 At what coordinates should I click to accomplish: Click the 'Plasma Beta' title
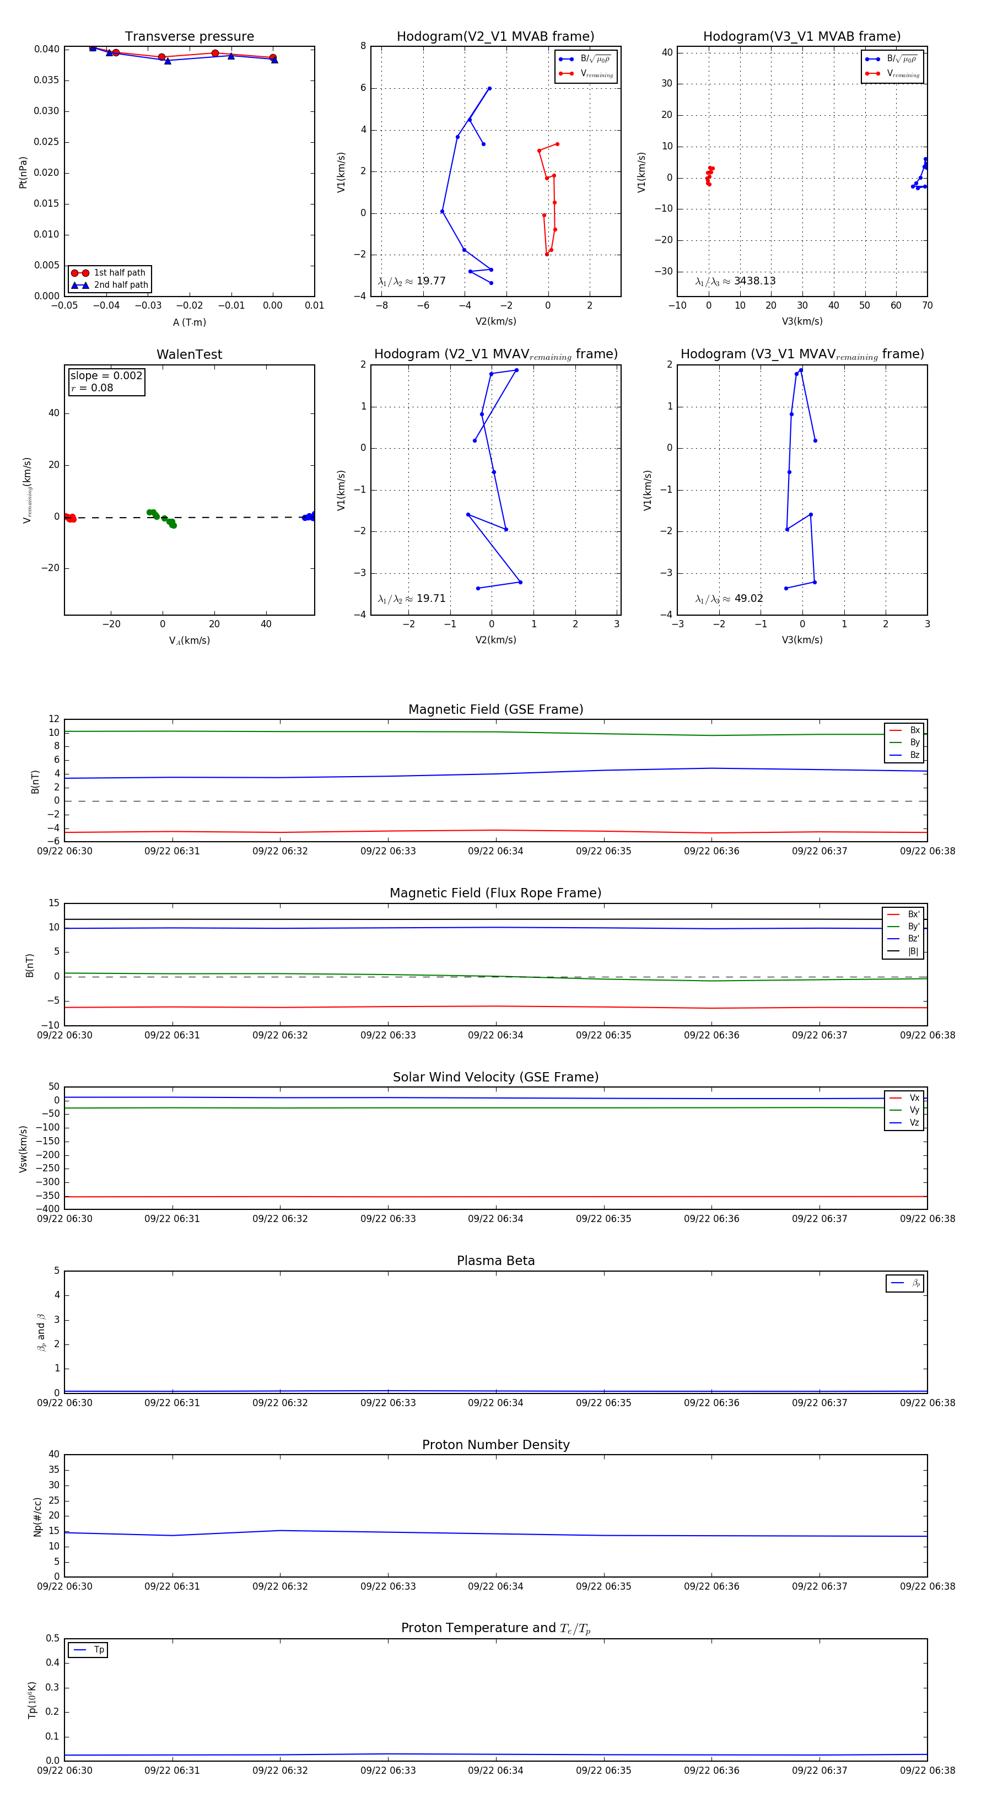495,1261
